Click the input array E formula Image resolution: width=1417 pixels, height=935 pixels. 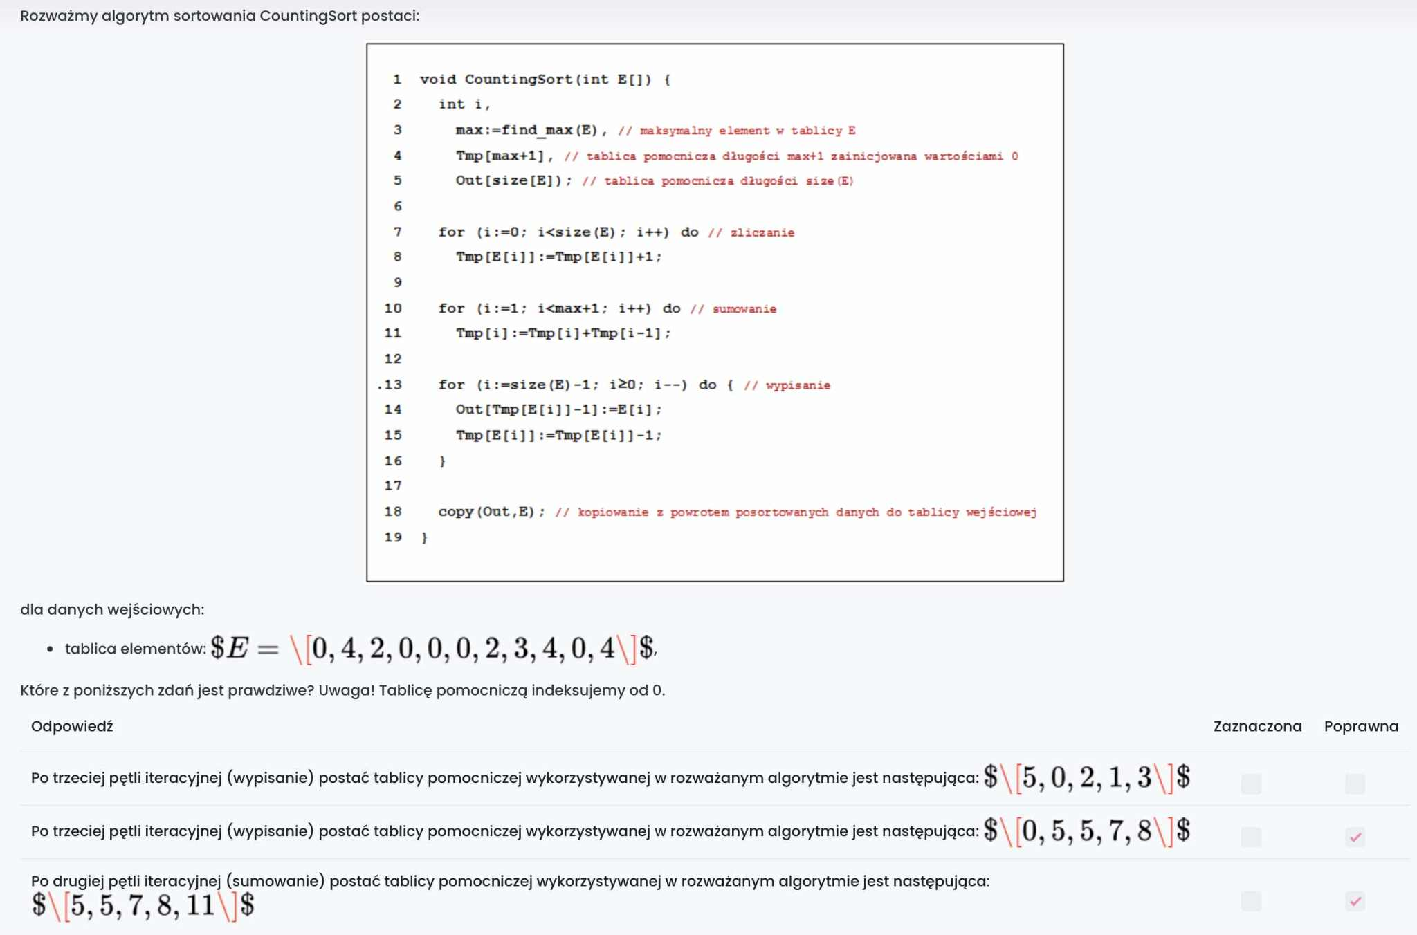click(434, 649)
